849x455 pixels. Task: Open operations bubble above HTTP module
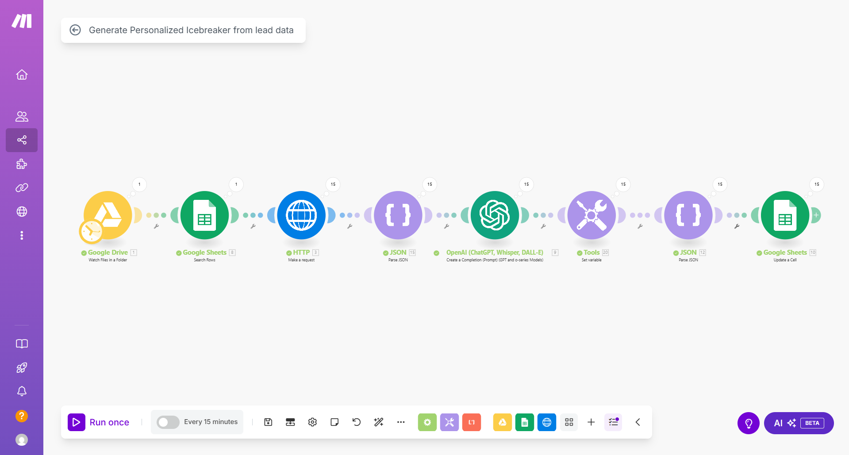coord(333,184)
